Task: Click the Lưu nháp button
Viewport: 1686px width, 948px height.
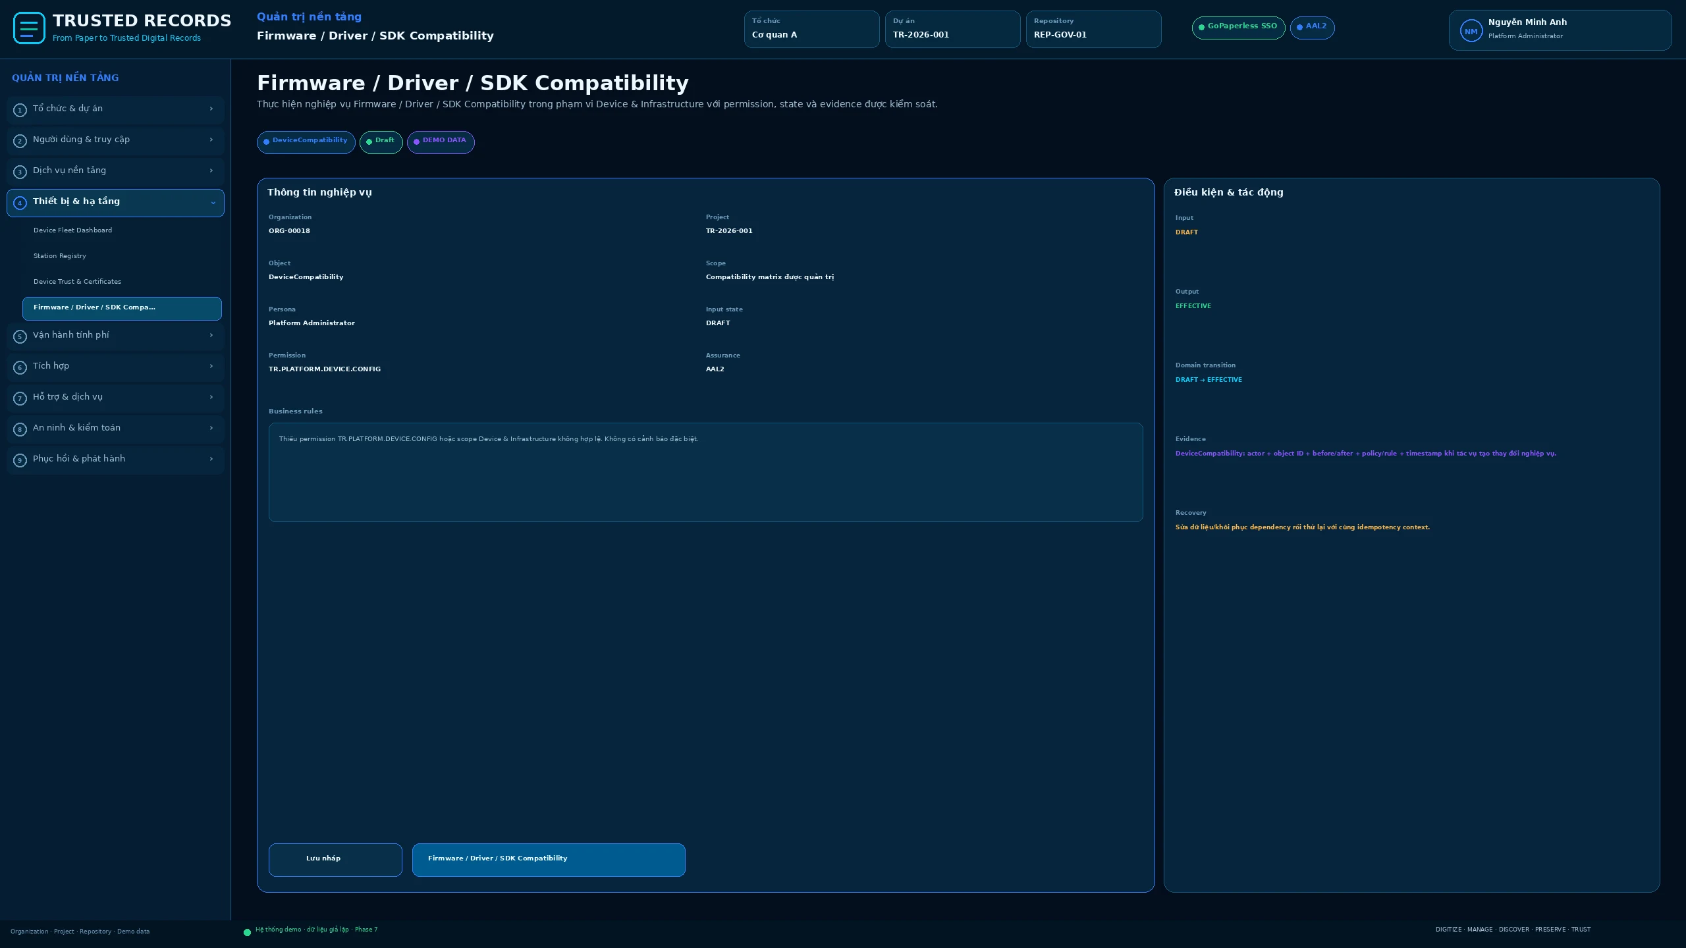Action: click(x=335, y=860)
